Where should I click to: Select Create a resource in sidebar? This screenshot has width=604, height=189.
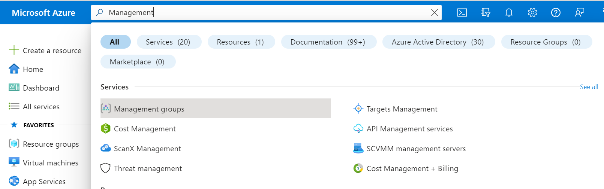(x=52, y=51)
